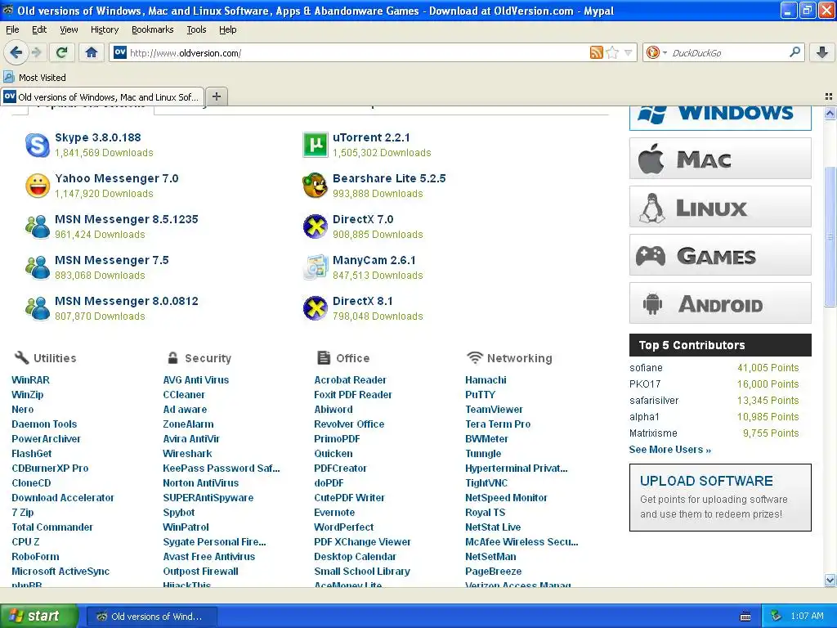
Task: Click the ManyCam icon
Action: click(315, 267)
